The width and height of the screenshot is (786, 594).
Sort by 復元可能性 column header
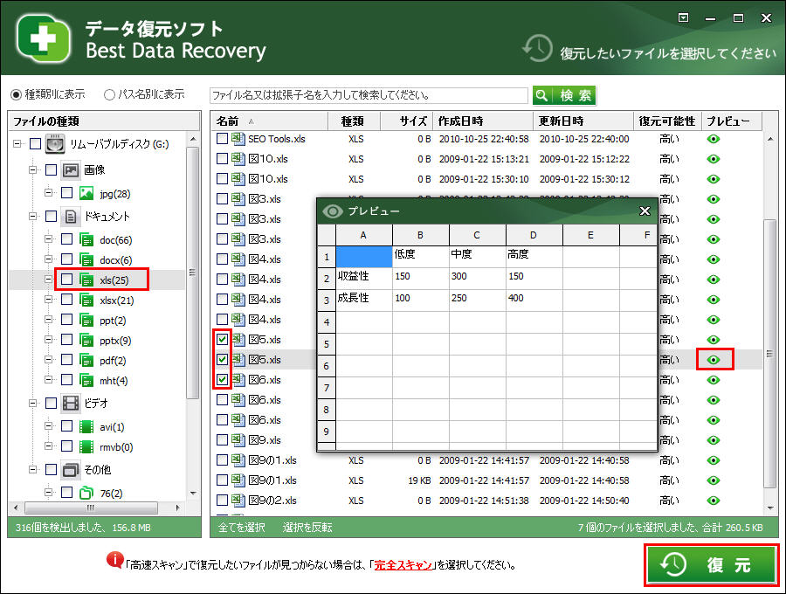click(x=667, y=121)
